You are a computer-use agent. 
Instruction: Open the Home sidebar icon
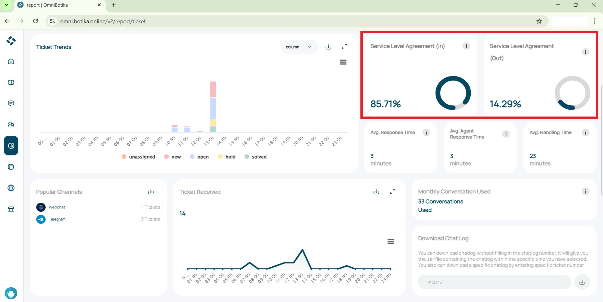pyautogui.click(x=11, y=61)
